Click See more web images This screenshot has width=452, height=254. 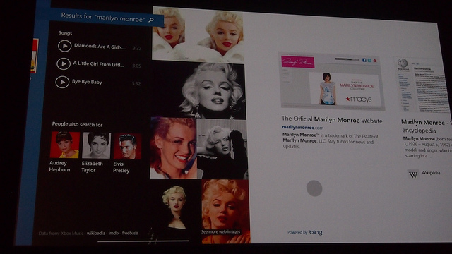[221, 232]
